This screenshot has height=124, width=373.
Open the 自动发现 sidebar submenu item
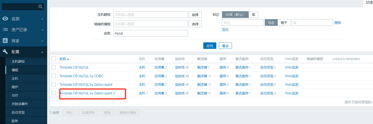pos(18,112)
